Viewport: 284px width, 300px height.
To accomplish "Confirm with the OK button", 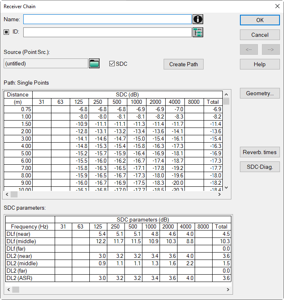I will (x=260, y=20).
